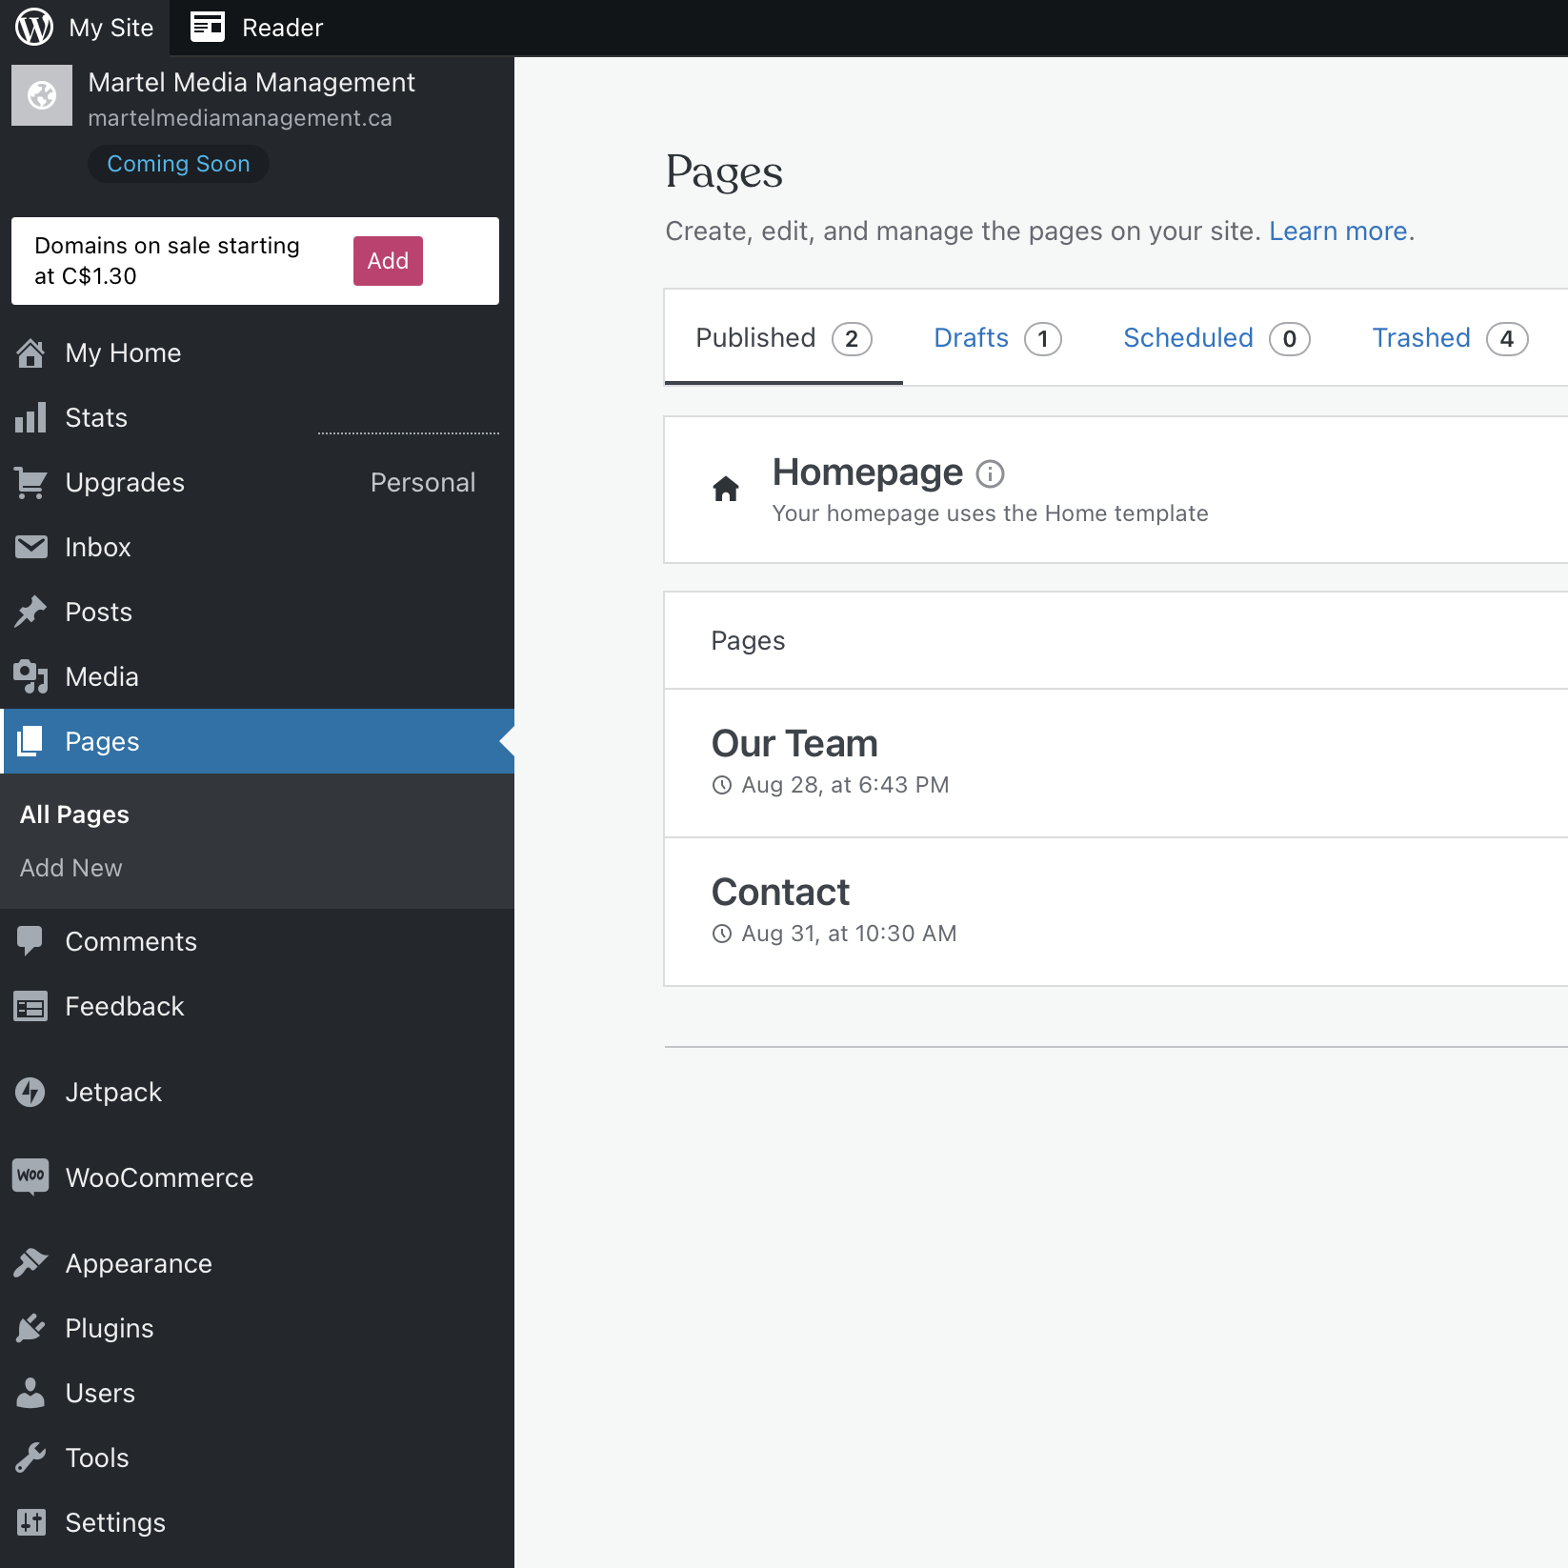The height and width of the screenshot is (1568, 1568).
Task: Click the WordPress logo icon
Action: 34,27
